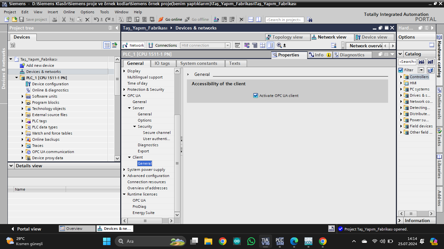Collapse the Details view panel

tap(11, 166)
